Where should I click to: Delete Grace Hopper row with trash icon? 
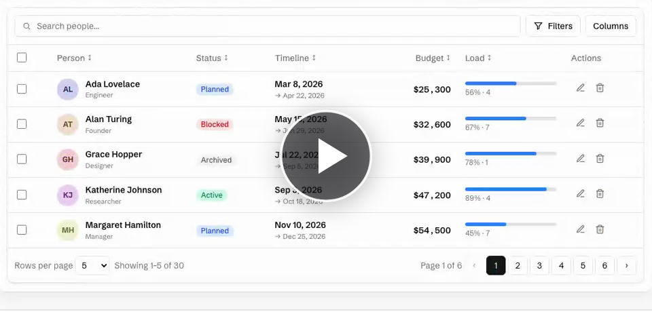pyautogui.click(x=600, y=158)
